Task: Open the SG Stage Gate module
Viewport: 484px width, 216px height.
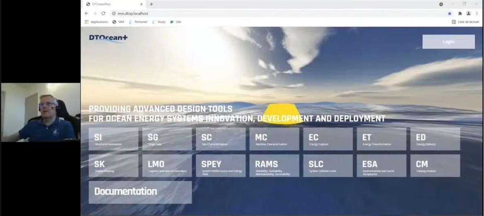Action: click(167, 139)
